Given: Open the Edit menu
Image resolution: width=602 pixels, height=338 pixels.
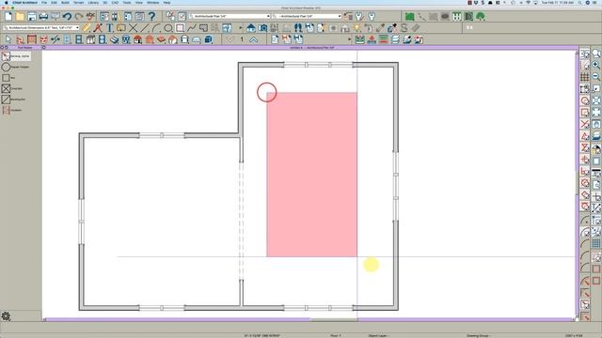Looking at the screenshot, I should [55, 3].
